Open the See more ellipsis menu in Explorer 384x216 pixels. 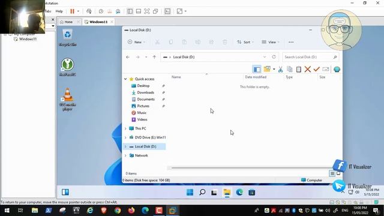tap(291, 42)
